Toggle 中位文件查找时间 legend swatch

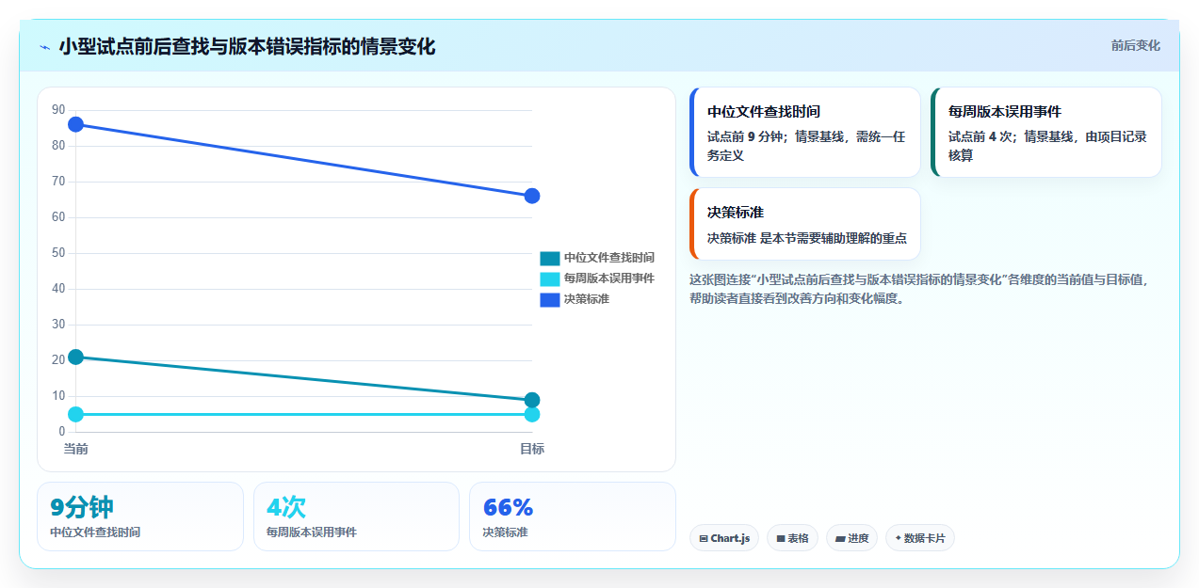tap(550, 258)
